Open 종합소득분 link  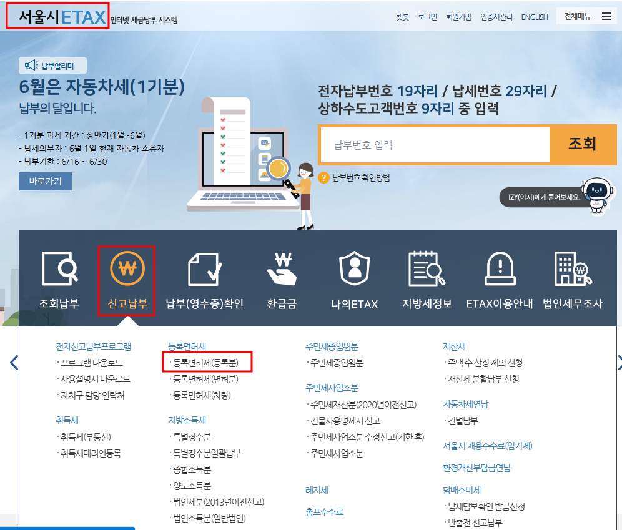pos(192,469)
